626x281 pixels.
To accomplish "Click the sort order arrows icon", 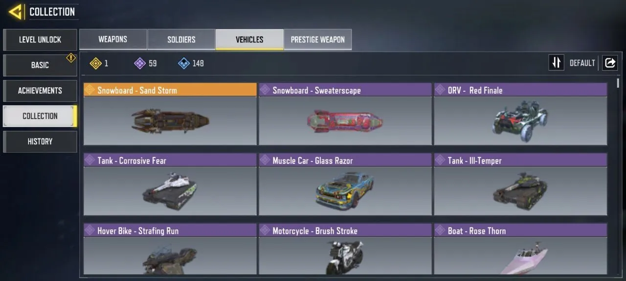I will tap(557, 62).
